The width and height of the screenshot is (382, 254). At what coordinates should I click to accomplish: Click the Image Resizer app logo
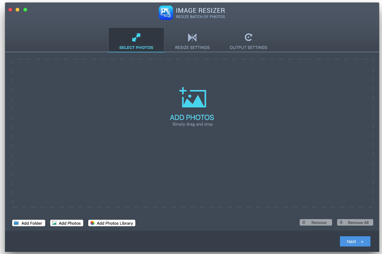click(x=166, y=13)
